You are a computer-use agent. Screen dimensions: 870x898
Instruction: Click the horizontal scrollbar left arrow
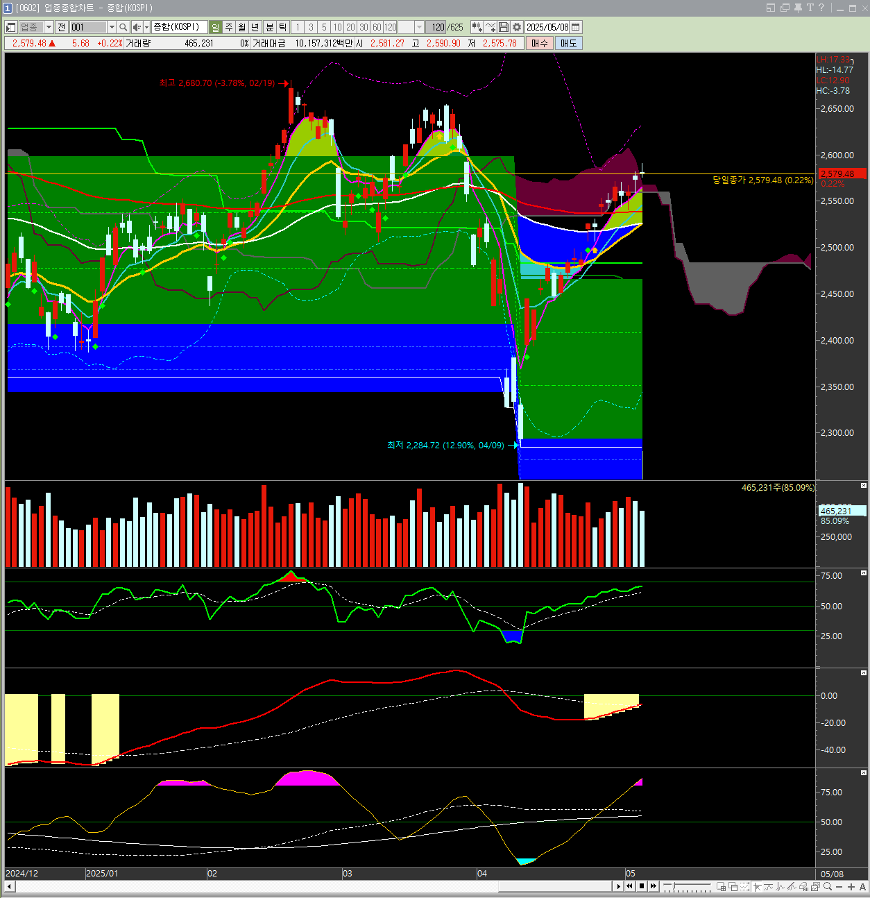(x=10, y=886)
